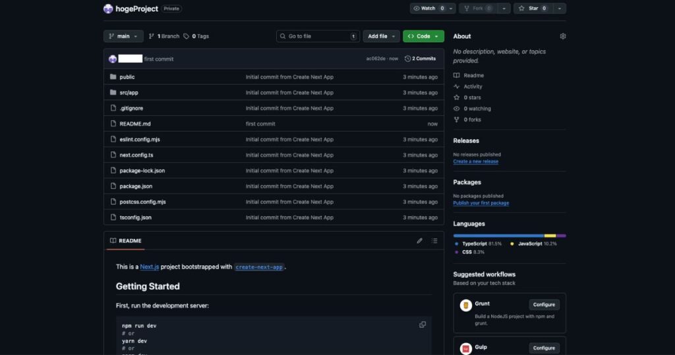Click the .gitignore file icon
Image resolution: width=675 pixels, height=355 pixels.
tap(113, 108)
